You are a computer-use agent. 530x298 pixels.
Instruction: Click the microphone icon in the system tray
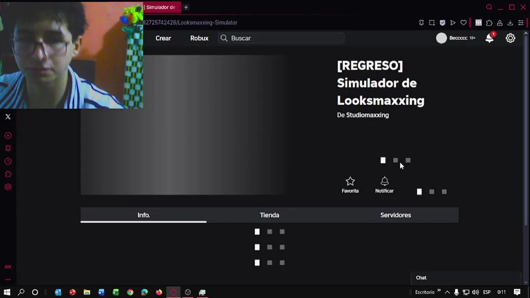[x=456, y=292]
